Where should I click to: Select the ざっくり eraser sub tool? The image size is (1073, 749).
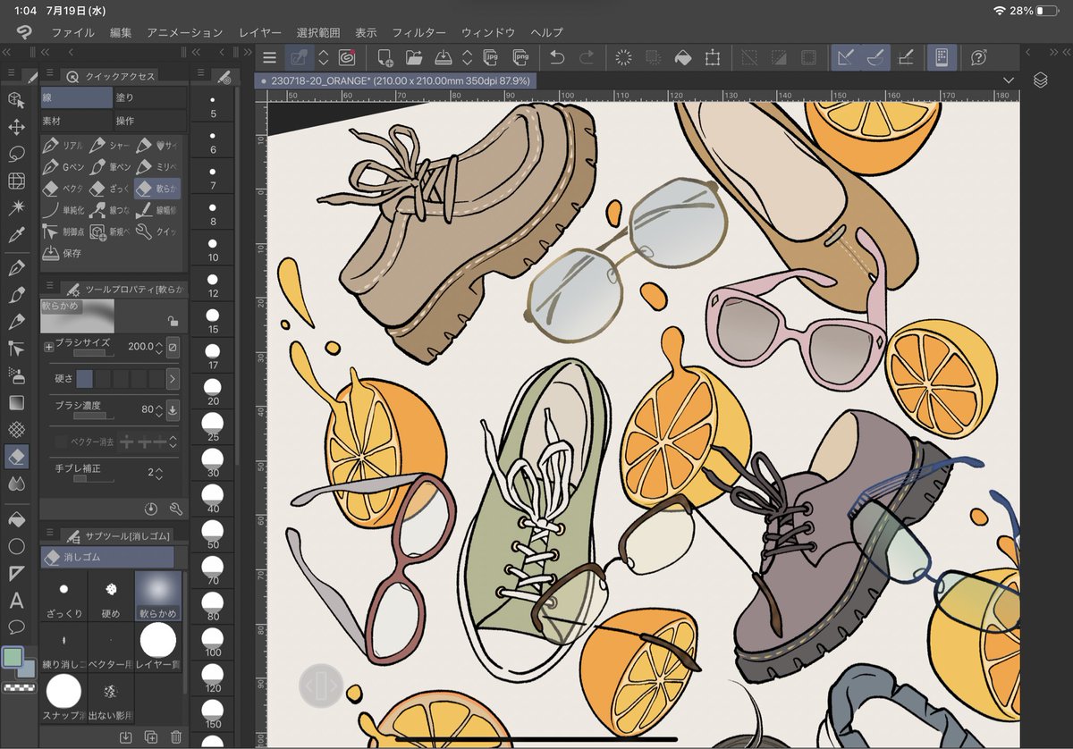tap(63, 595)
